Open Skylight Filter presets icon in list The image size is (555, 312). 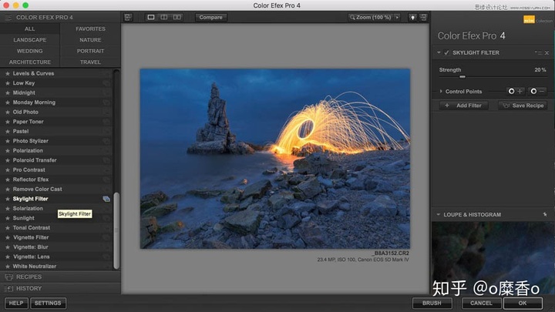point(106,199)
